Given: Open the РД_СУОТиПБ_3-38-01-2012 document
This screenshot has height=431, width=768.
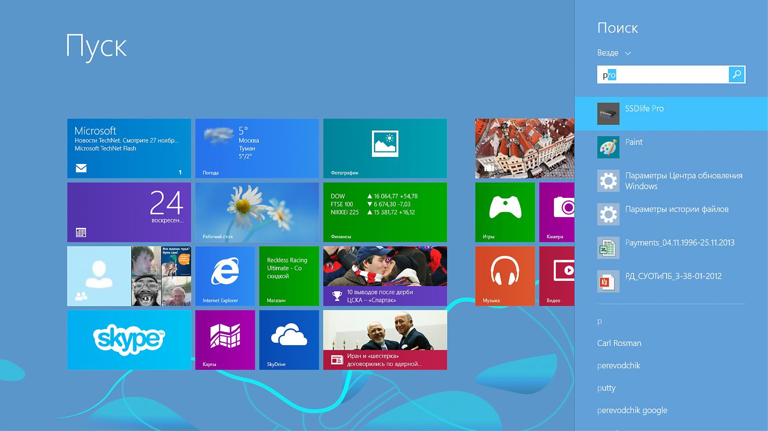Looking at the screenshot, I should (671, 281).
